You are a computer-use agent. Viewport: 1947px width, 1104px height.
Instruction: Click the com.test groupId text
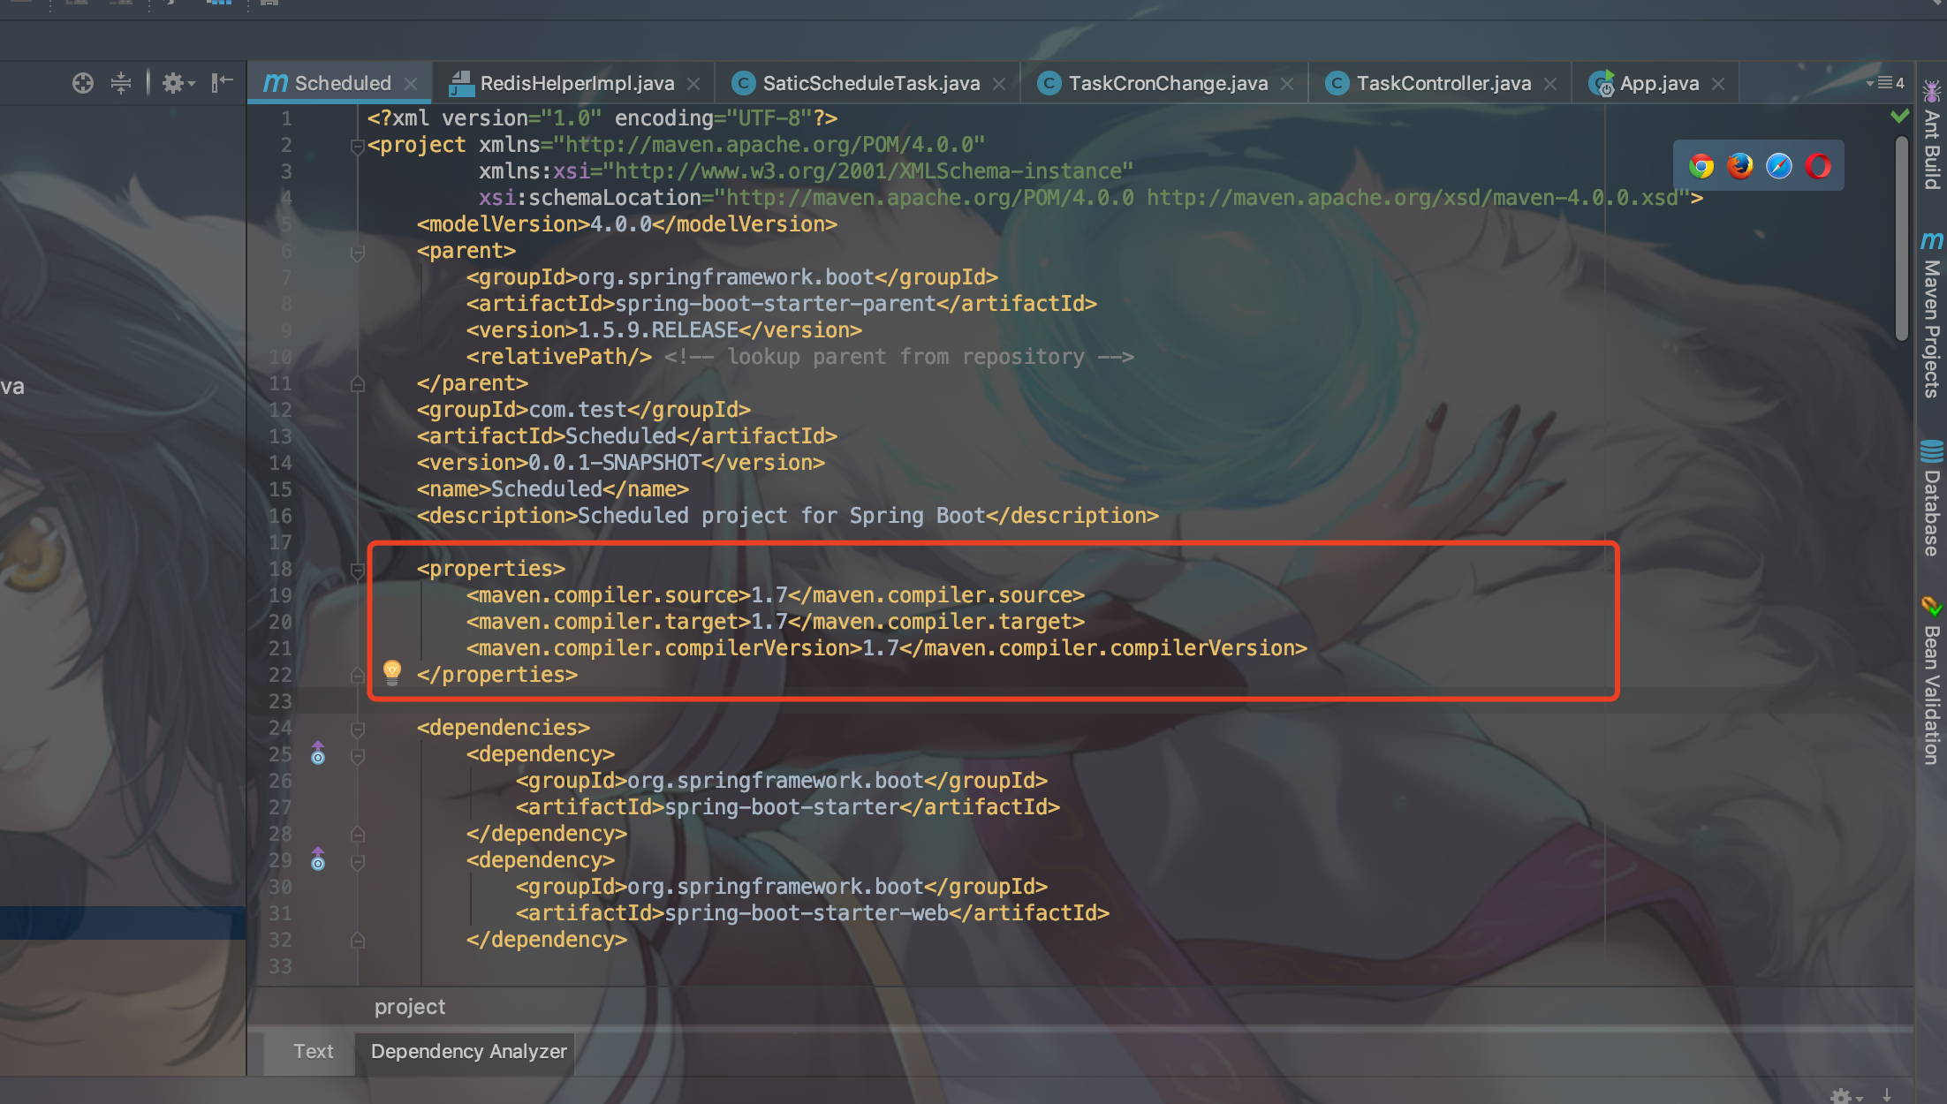578,410
